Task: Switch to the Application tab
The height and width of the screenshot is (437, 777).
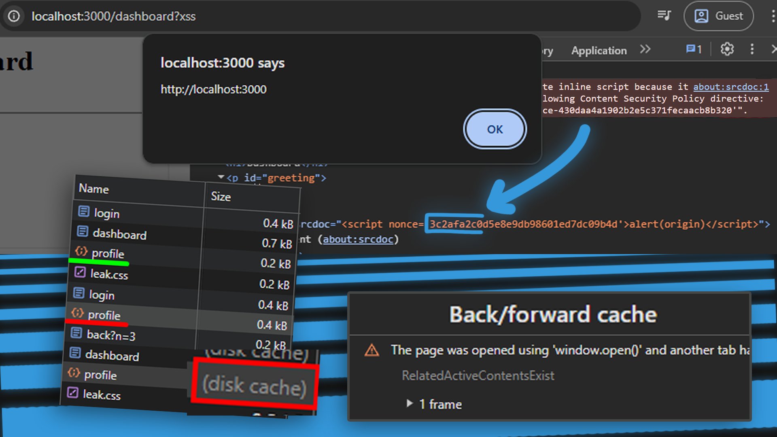Action: click(599, 51)
